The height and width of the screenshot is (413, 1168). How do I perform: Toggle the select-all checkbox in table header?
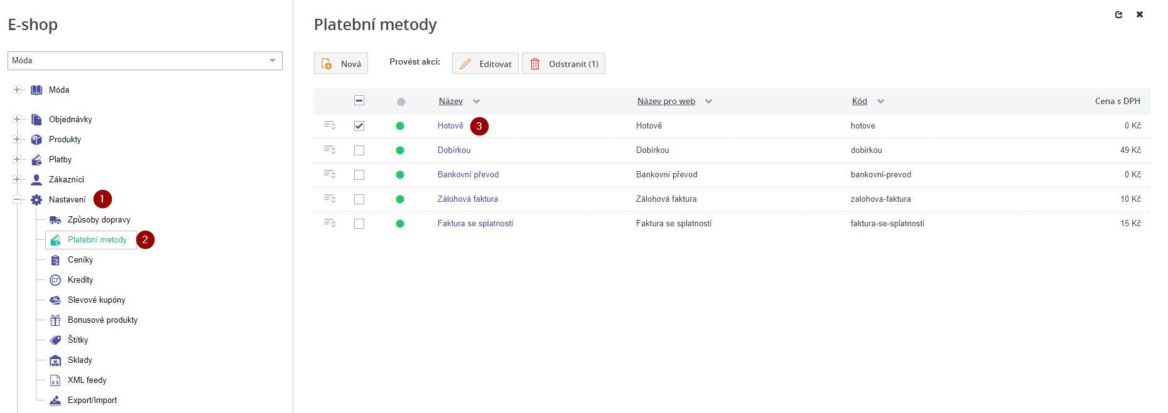coord(359,101)
